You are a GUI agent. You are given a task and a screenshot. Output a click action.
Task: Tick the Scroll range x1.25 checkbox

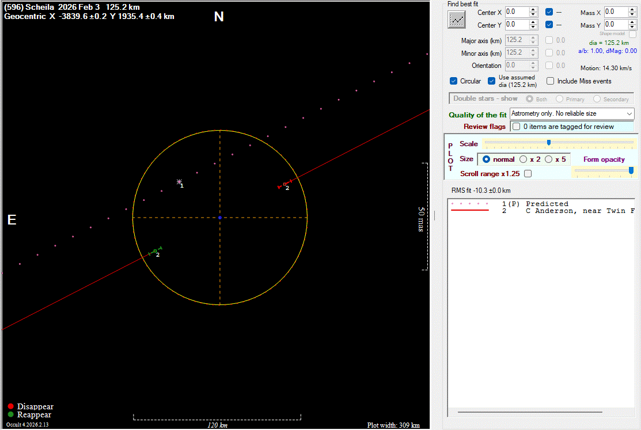coord(528,173)
